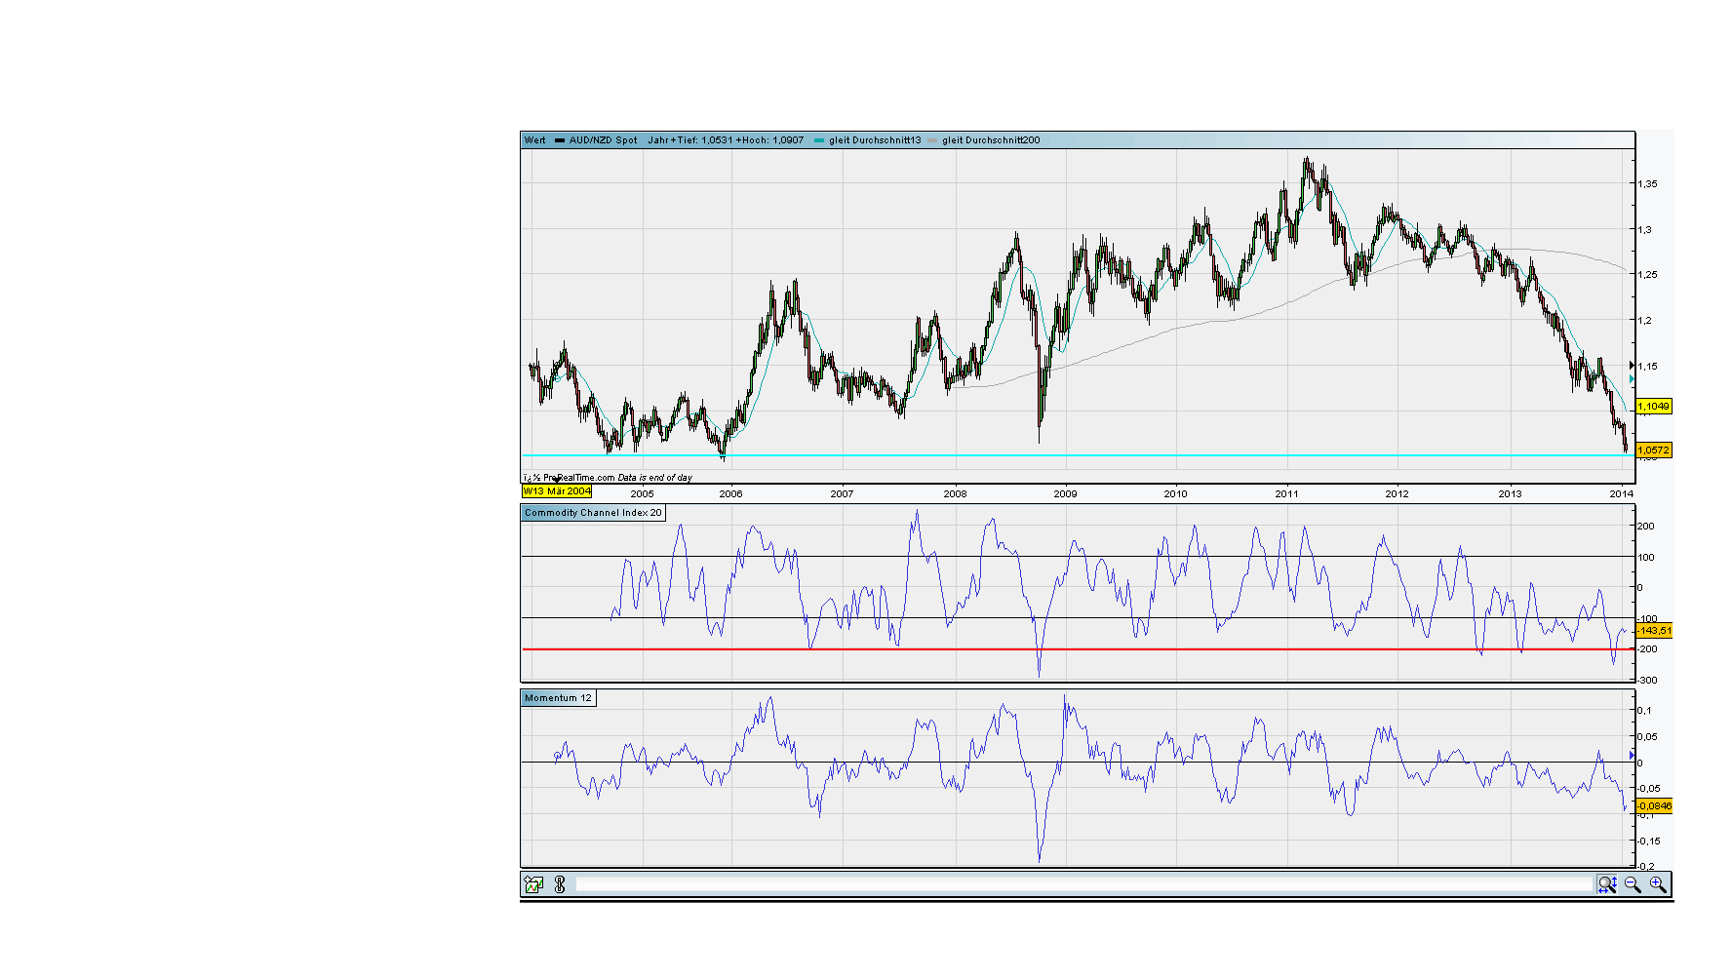
Task: Click the -300 label on CCI axis
Action: pyautogui.click(x=1647, y=681)
